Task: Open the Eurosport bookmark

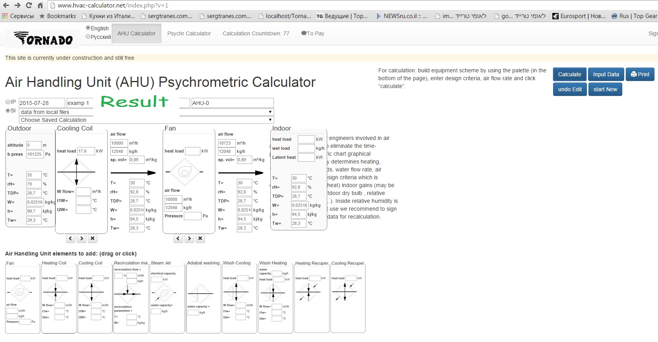Action: pyautogui.click(x=579, y=16)
